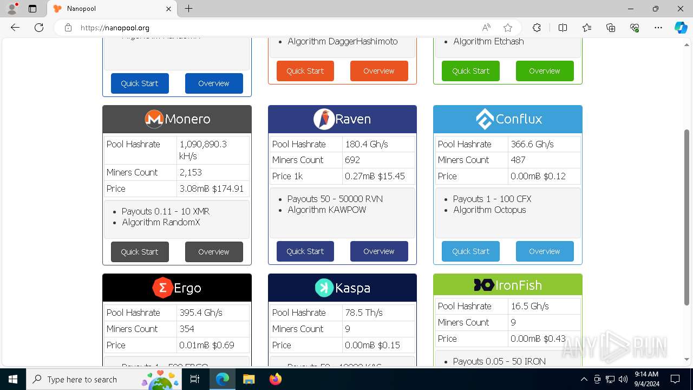Open the Windows Start menu
The width and height of the screenshot is (693, 390).
[x=13, y=379]
